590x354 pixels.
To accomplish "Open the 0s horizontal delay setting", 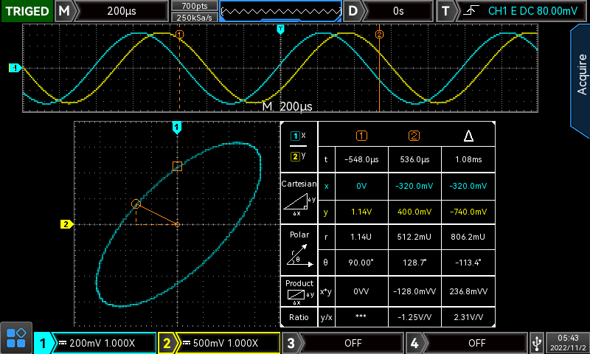I will (x=399, y=11).
